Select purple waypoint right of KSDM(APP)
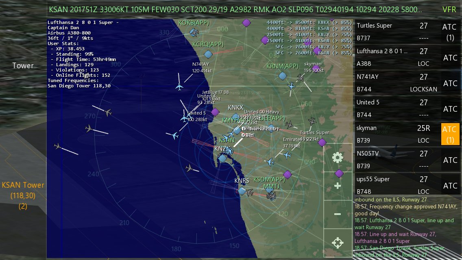This screenshot has width=462, height=260. 287,175
